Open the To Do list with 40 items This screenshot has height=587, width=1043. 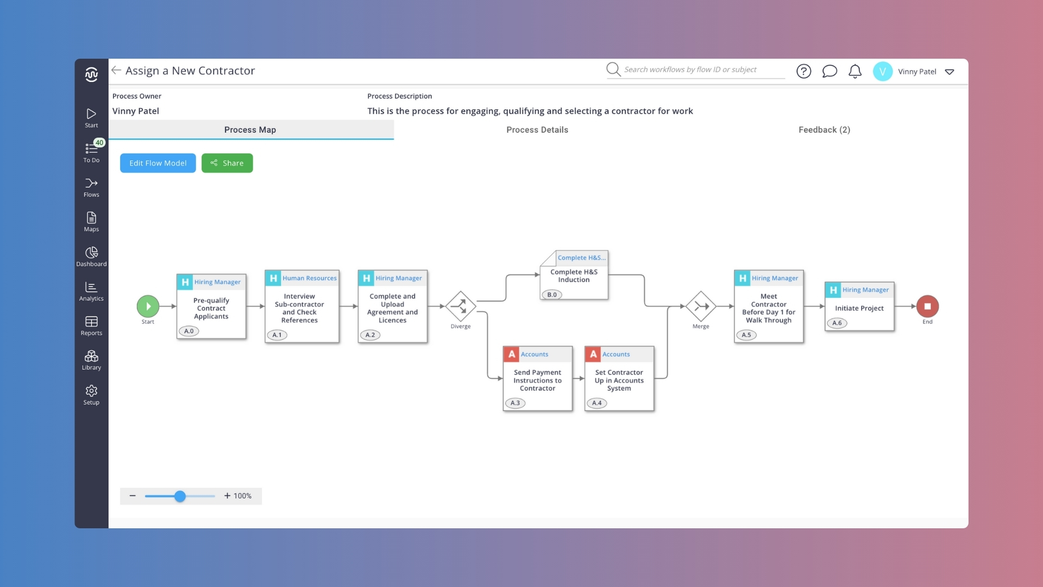coord(91,152)
